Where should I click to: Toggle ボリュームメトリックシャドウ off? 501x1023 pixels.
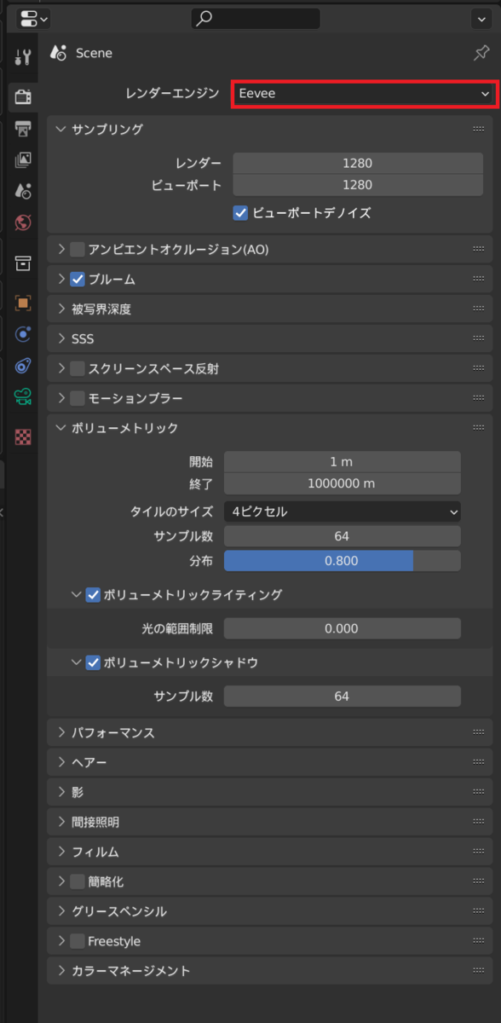[x=92, y=662]
